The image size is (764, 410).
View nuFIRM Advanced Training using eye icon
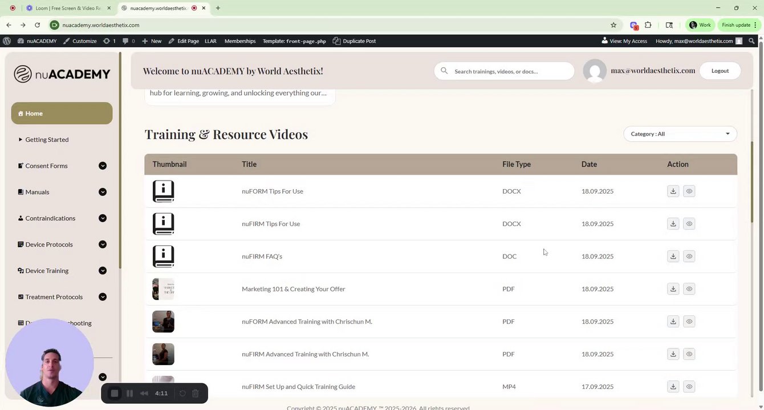coord(689,354)
